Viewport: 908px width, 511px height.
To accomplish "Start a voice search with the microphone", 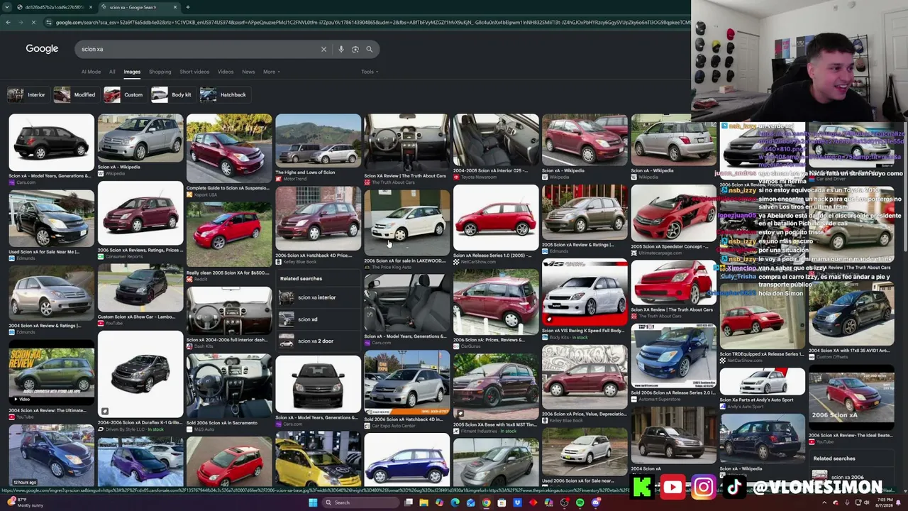I will (x=341, y=49).
